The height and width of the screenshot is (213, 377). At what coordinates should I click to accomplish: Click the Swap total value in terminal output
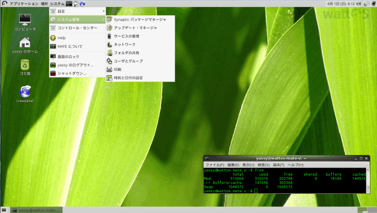236,187
